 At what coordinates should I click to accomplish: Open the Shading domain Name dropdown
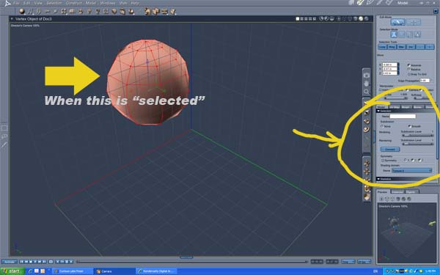pyautogui.click(x=411, y=170)
